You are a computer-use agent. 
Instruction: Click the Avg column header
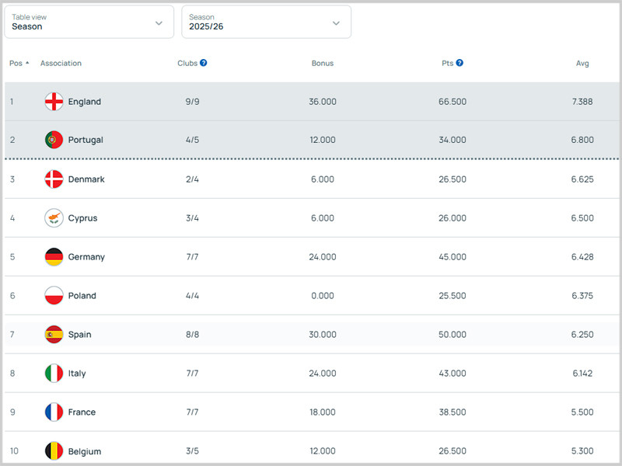tap(582, 64)
